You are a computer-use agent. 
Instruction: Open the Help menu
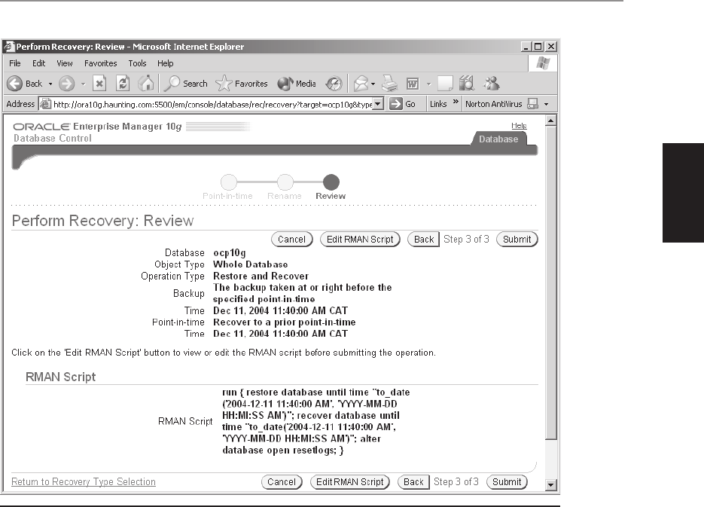tap(165, 63)
